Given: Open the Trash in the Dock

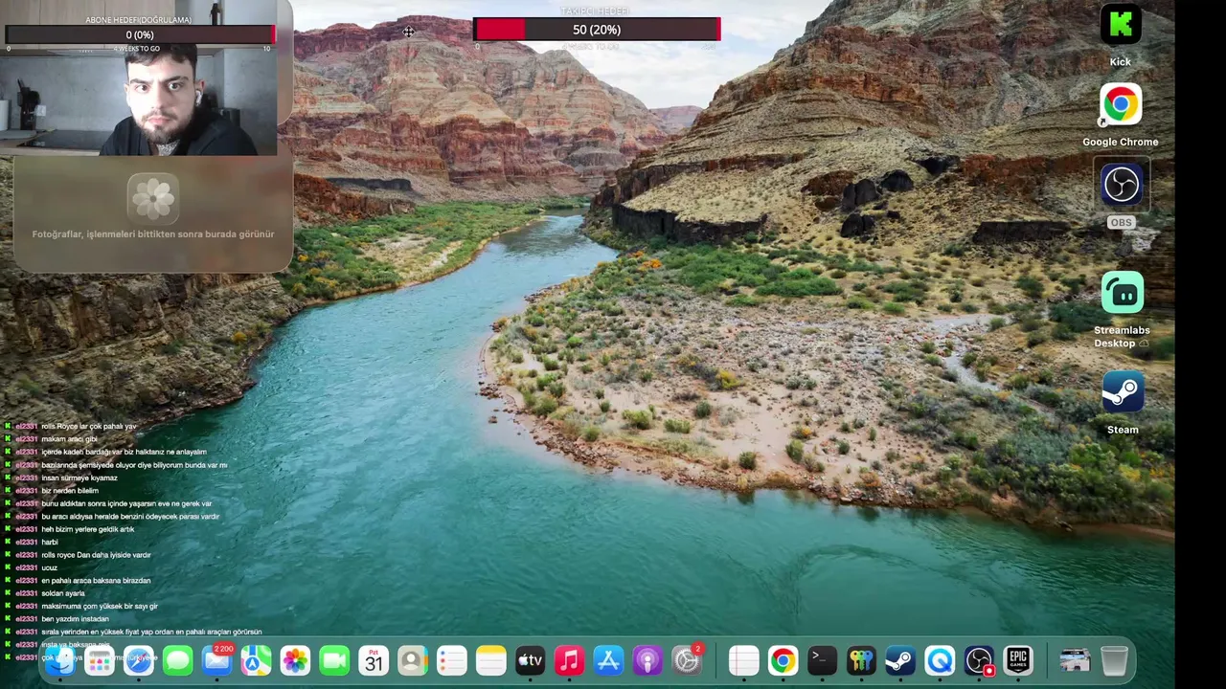Looking at the screenshot, I should point(1114,660).
